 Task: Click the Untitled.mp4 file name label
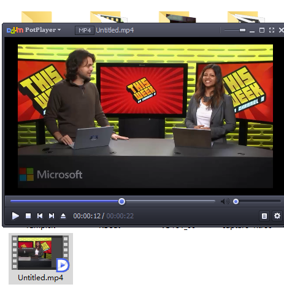(x=40, y=278)
